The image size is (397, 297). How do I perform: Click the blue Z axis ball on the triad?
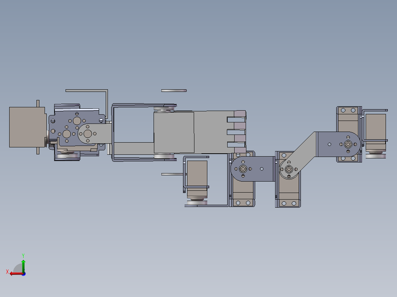coord(24,274)
